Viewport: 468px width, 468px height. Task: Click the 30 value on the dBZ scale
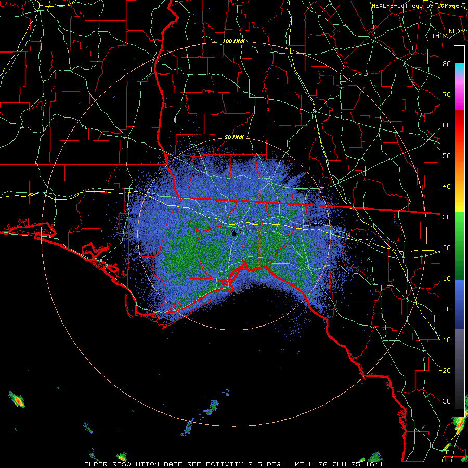[447, 217]
